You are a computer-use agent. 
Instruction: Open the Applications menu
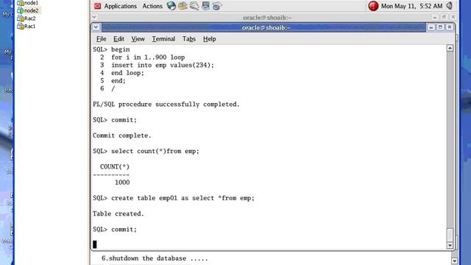(120, 6)
